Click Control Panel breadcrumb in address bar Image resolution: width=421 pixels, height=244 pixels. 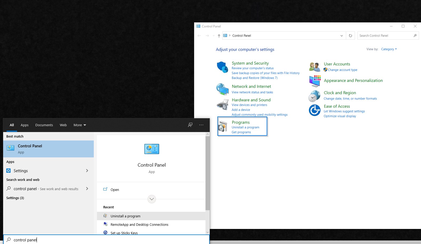click(x=242, y=36)
